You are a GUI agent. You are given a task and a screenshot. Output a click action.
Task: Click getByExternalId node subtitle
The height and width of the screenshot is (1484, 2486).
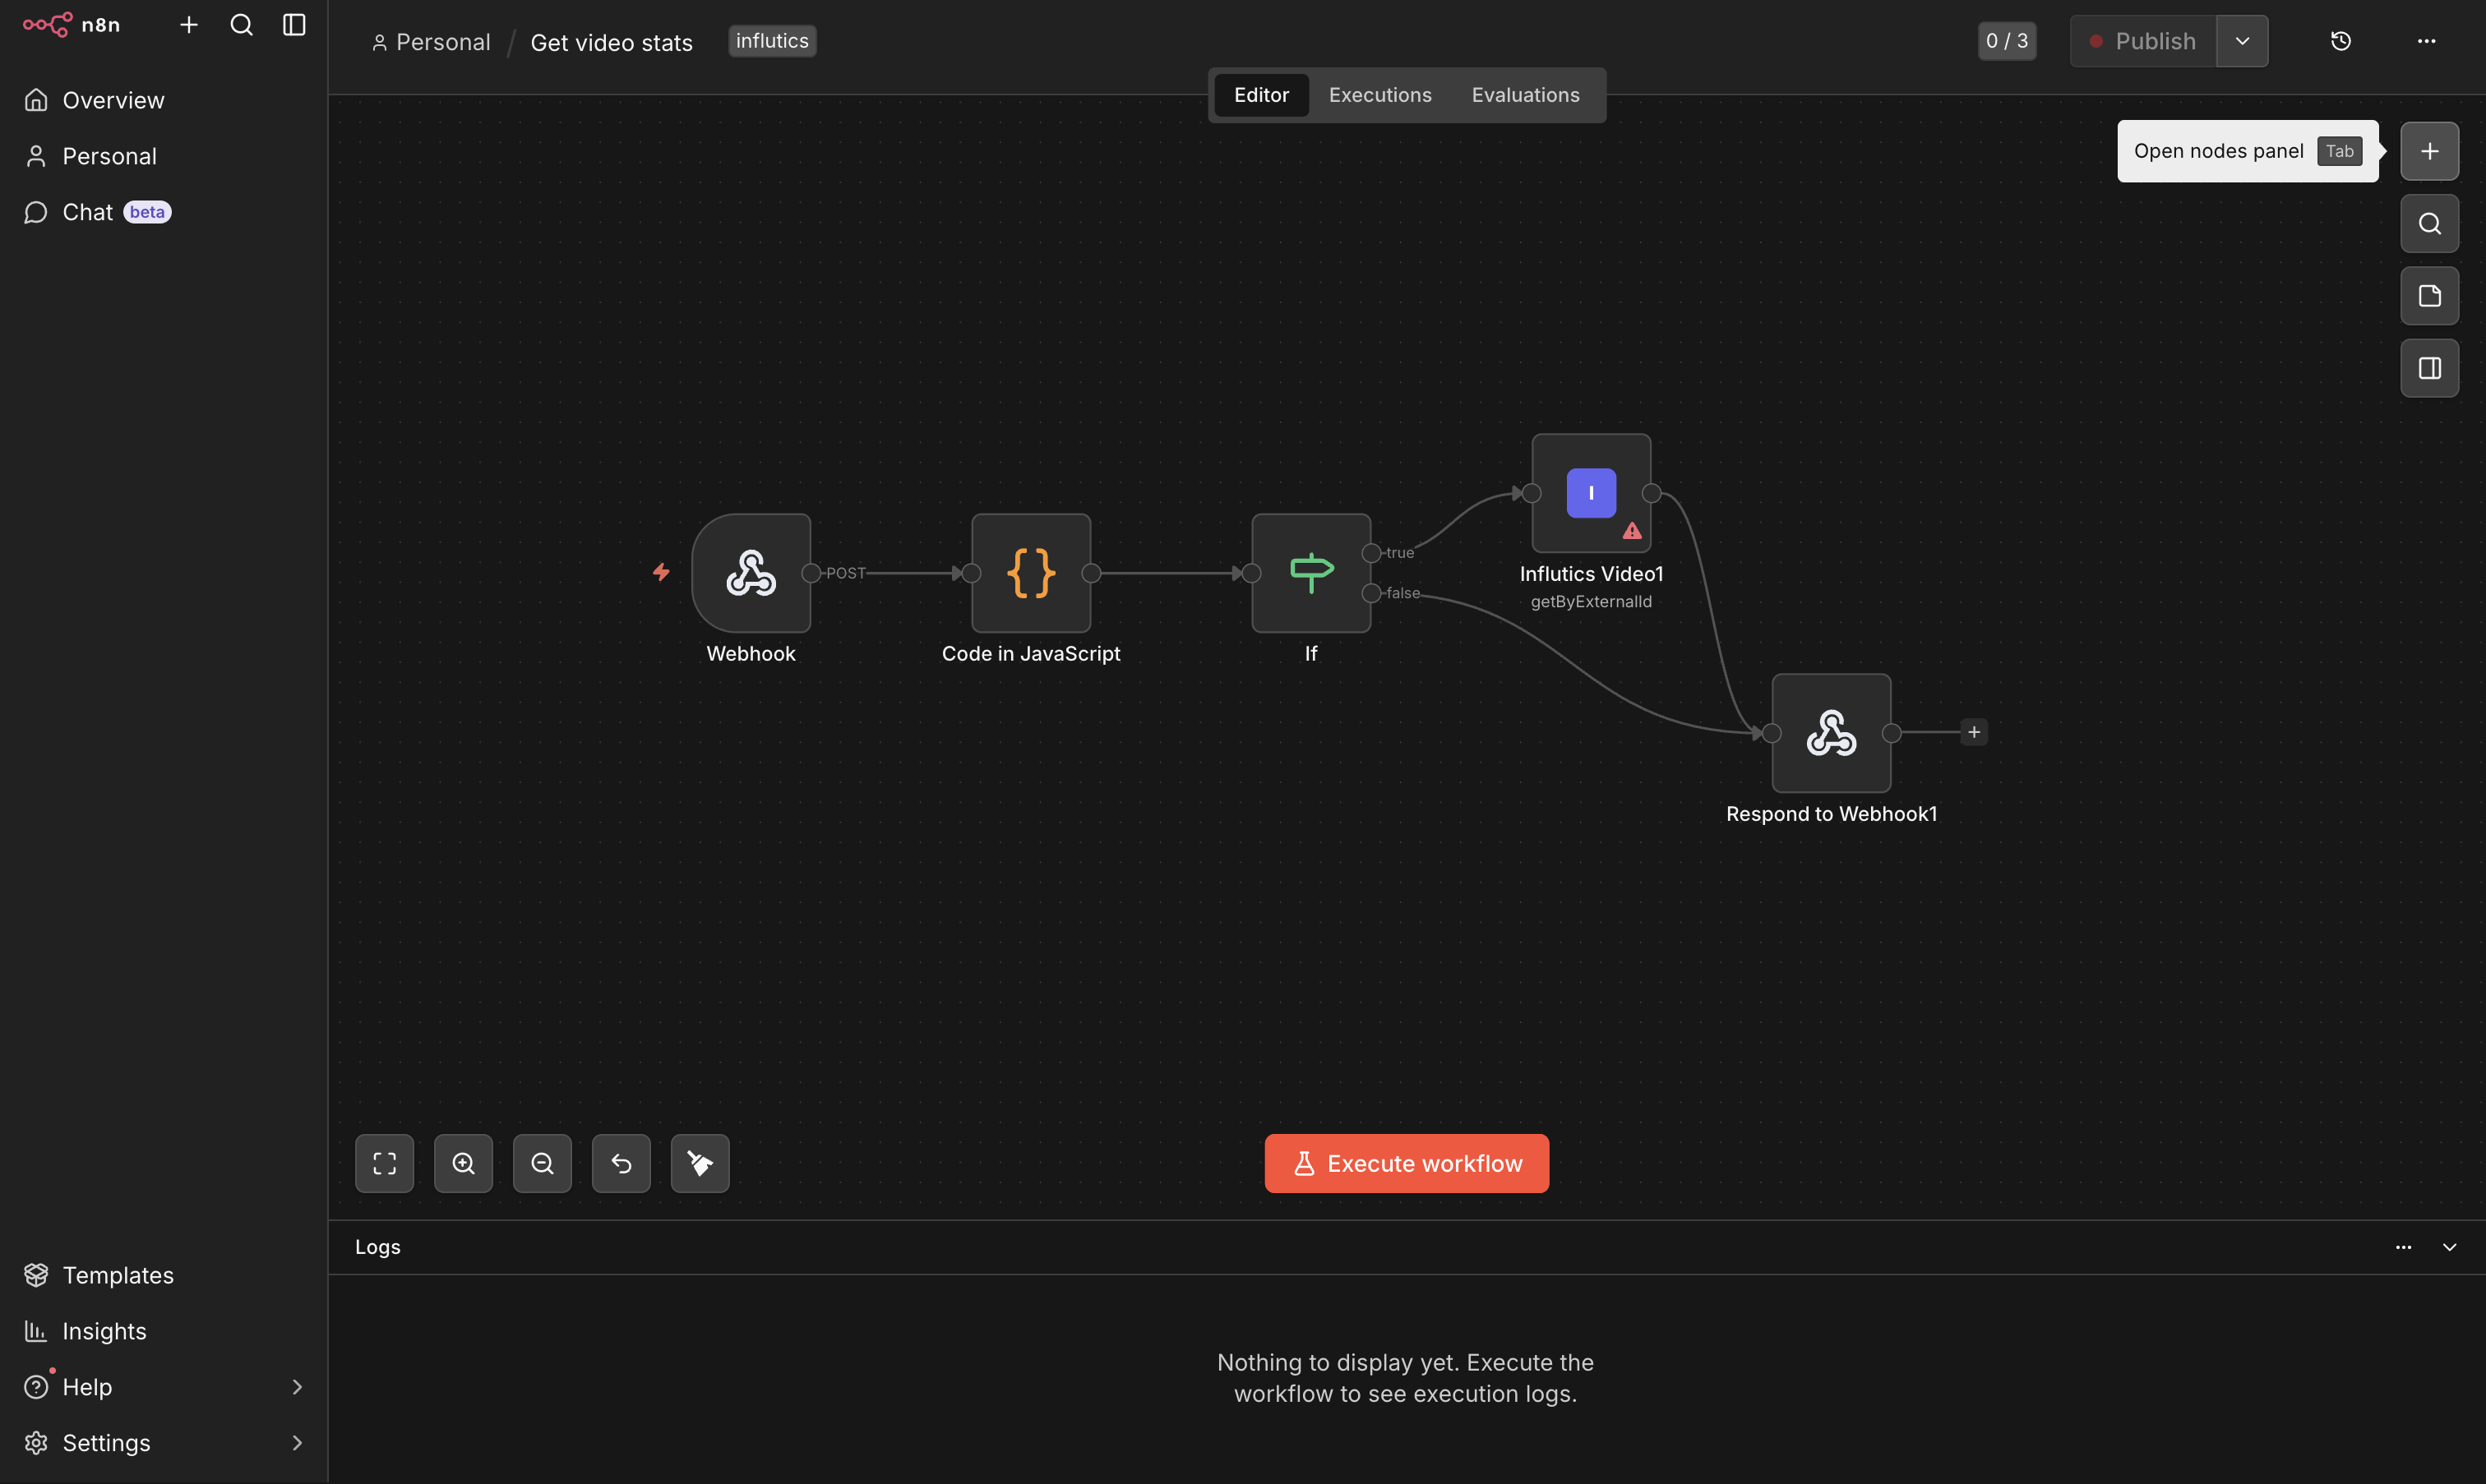click(x=1591, y=601)
